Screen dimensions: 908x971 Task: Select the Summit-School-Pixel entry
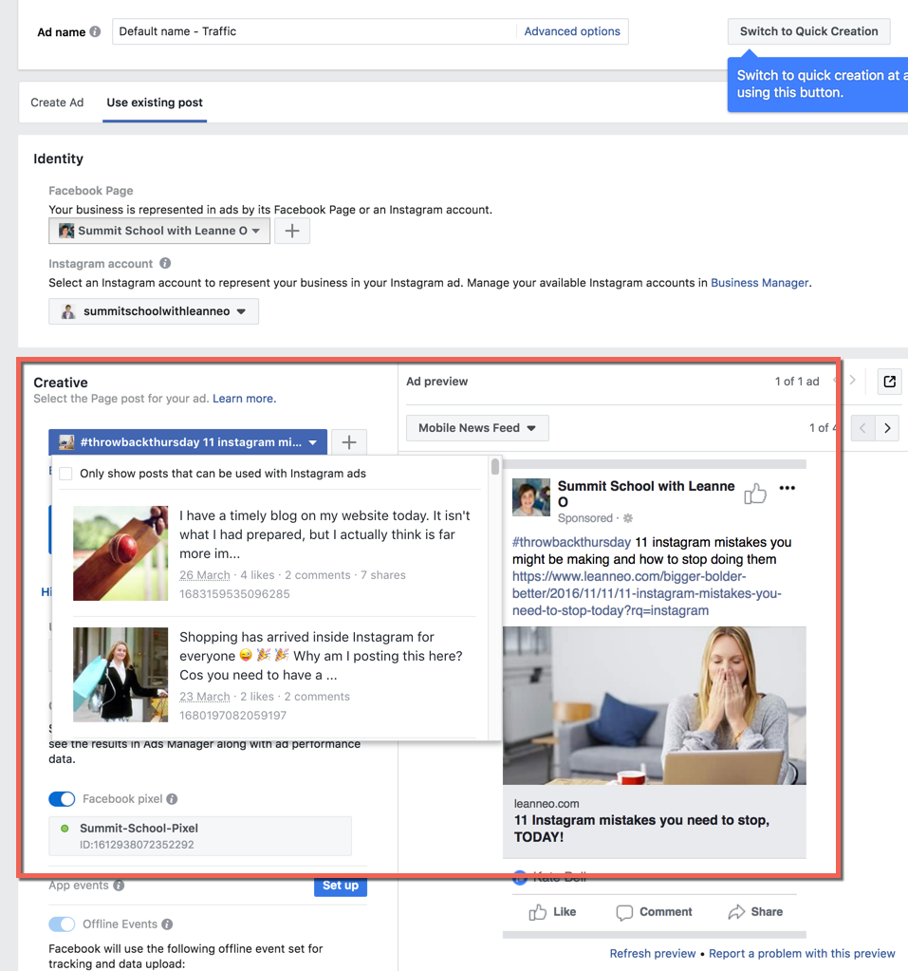point(200,836)
